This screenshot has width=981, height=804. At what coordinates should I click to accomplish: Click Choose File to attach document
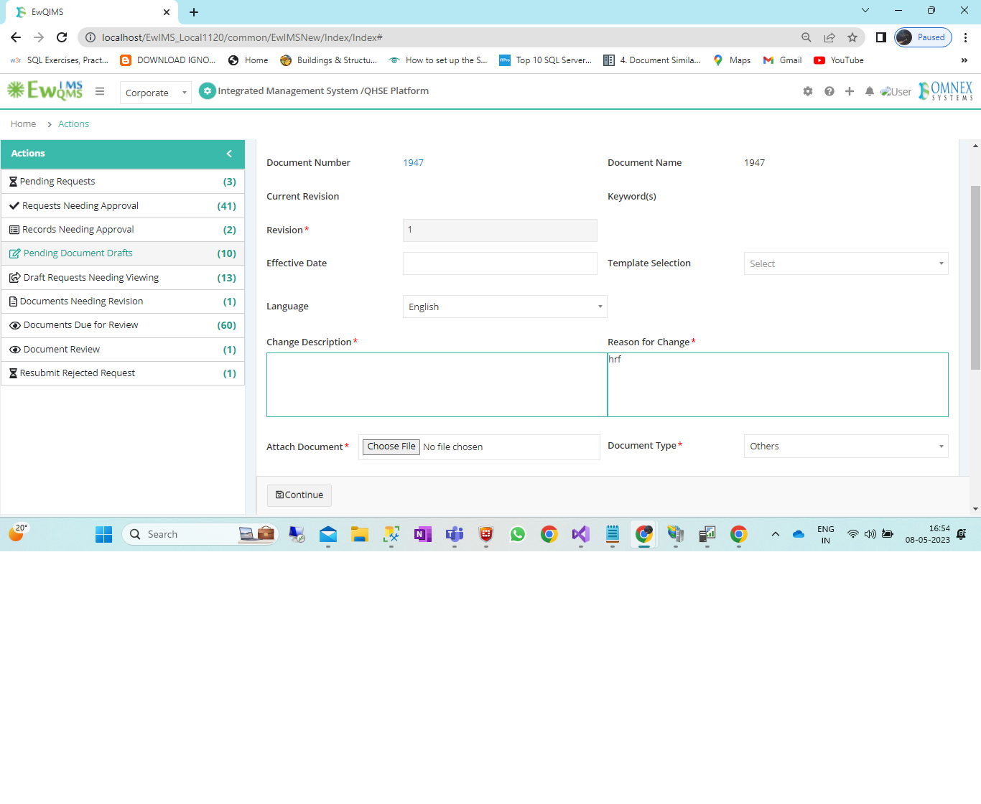391,447
